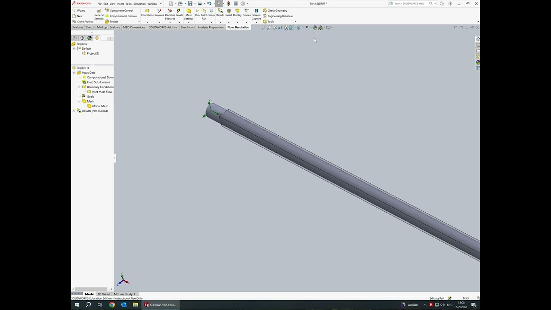Open the Insert menu
Screen dimensions: 551x310
coord(121,3)
